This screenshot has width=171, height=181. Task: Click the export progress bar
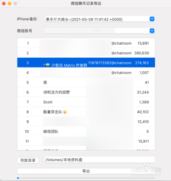(86, 178)
